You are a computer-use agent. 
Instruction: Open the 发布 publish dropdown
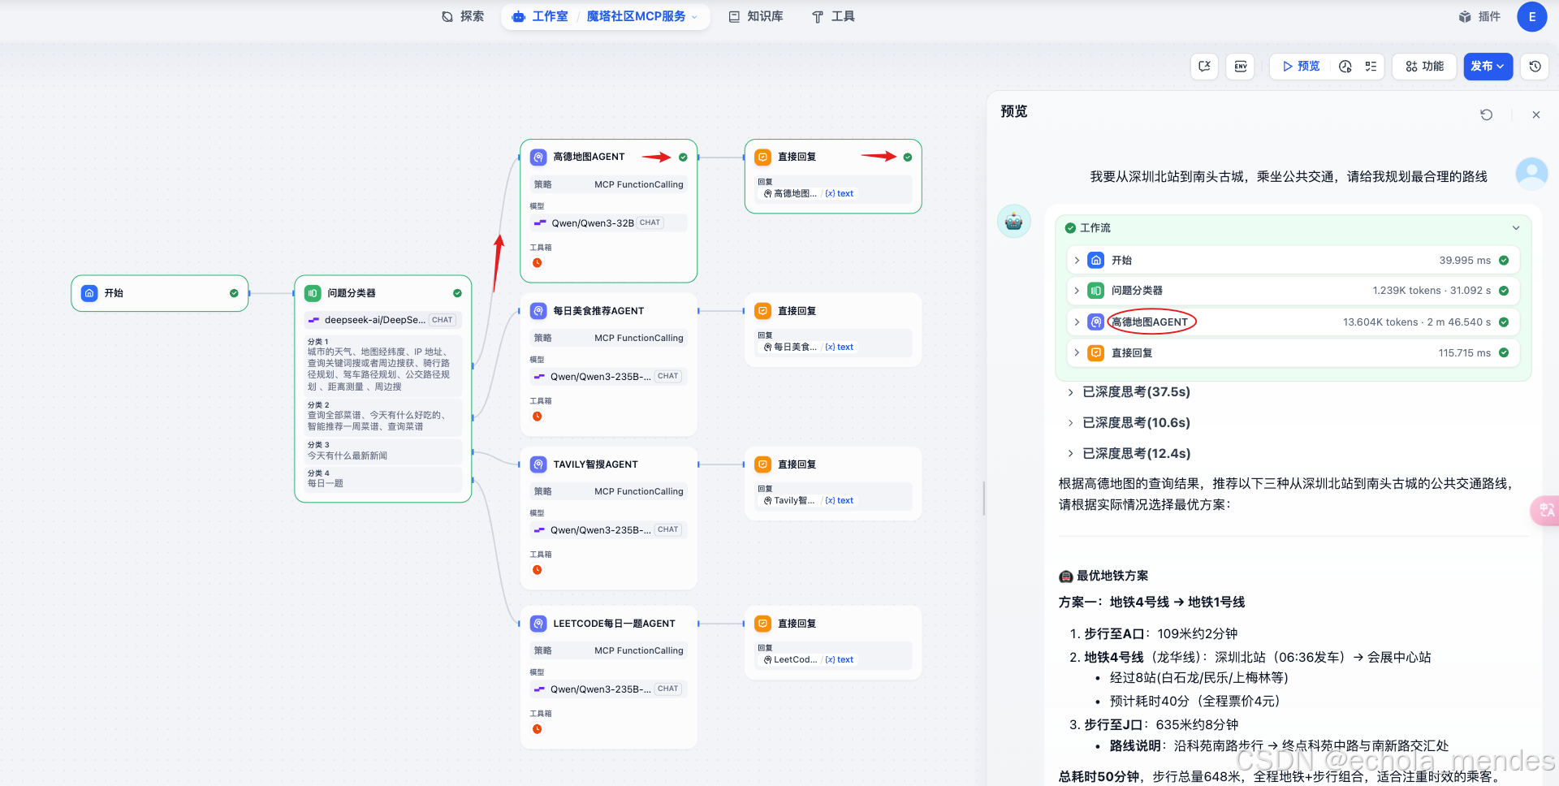[1488, 67]
